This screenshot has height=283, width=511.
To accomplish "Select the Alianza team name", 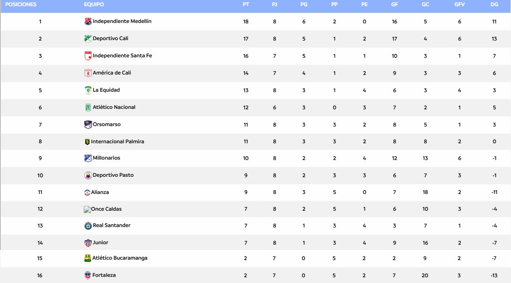I will coord(100,192).
